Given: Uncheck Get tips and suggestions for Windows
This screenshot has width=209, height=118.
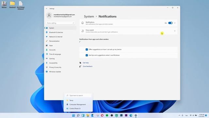Looking at the screenshot, I should click(x=87, y=55).
